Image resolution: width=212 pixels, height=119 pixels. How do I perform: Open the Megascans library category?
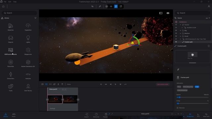tap(28, 51)
